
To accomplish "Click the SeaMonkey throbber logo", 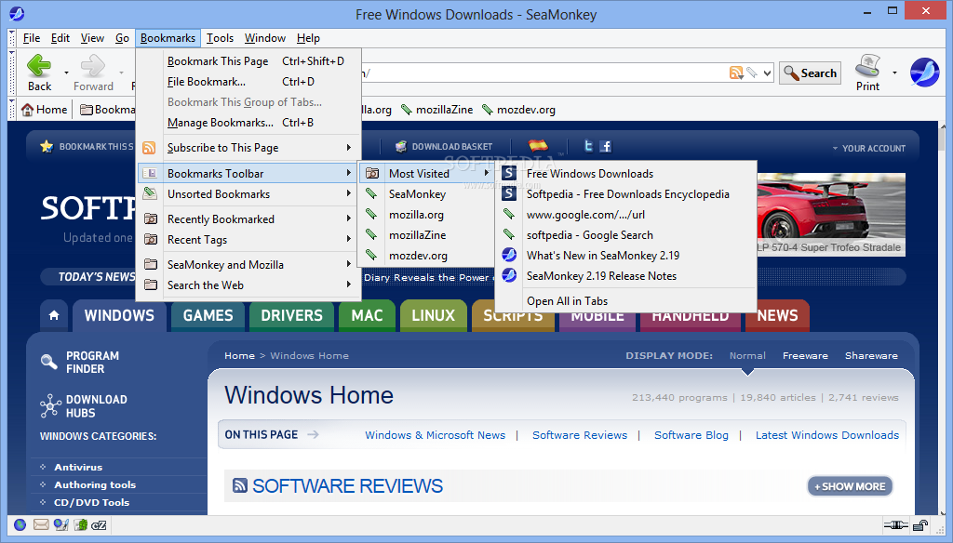I will pos(925,73).
